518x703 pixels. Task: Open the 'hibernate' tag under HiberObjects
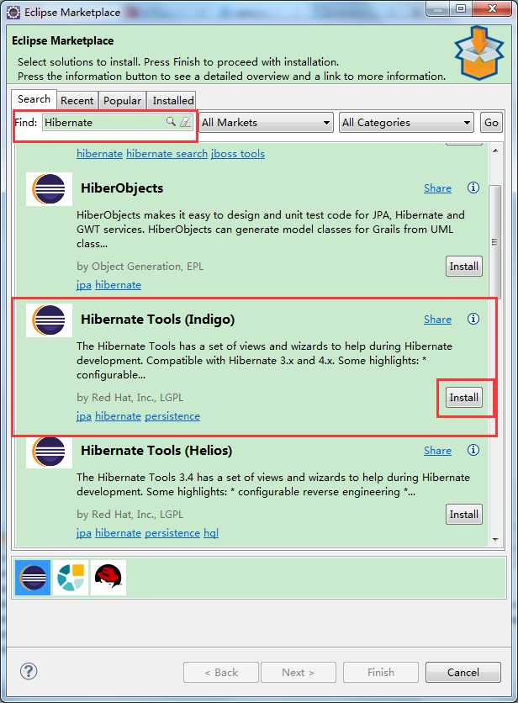tap(118, 285)
